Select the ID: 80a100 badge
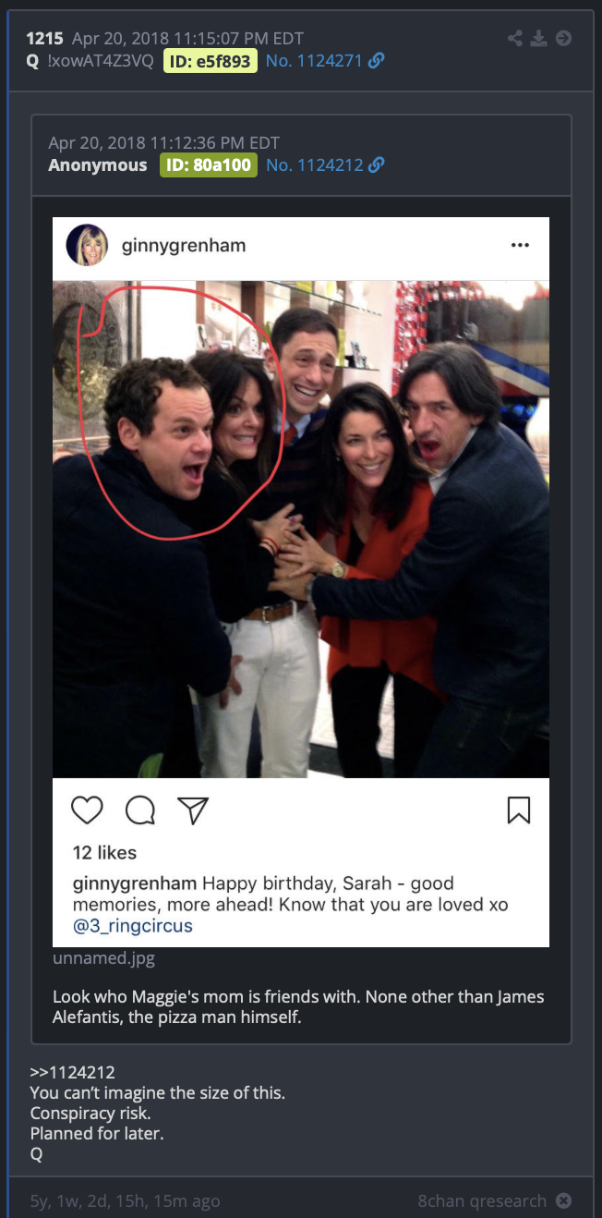The width and height of the screenshot is (602, 1218). click(209, 165)
